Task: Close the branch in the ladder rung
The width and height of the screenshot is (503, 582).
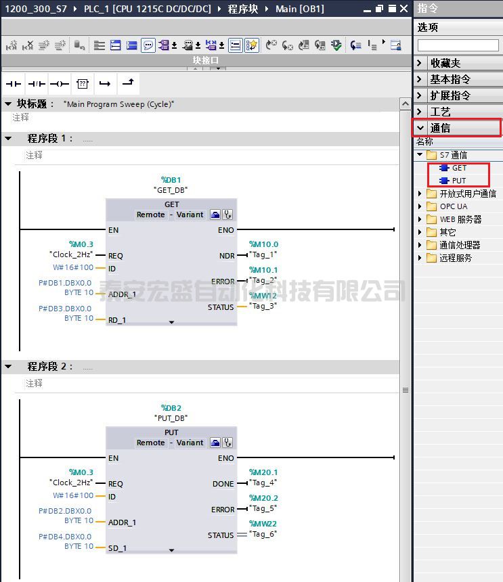Action: click(128, 83)
